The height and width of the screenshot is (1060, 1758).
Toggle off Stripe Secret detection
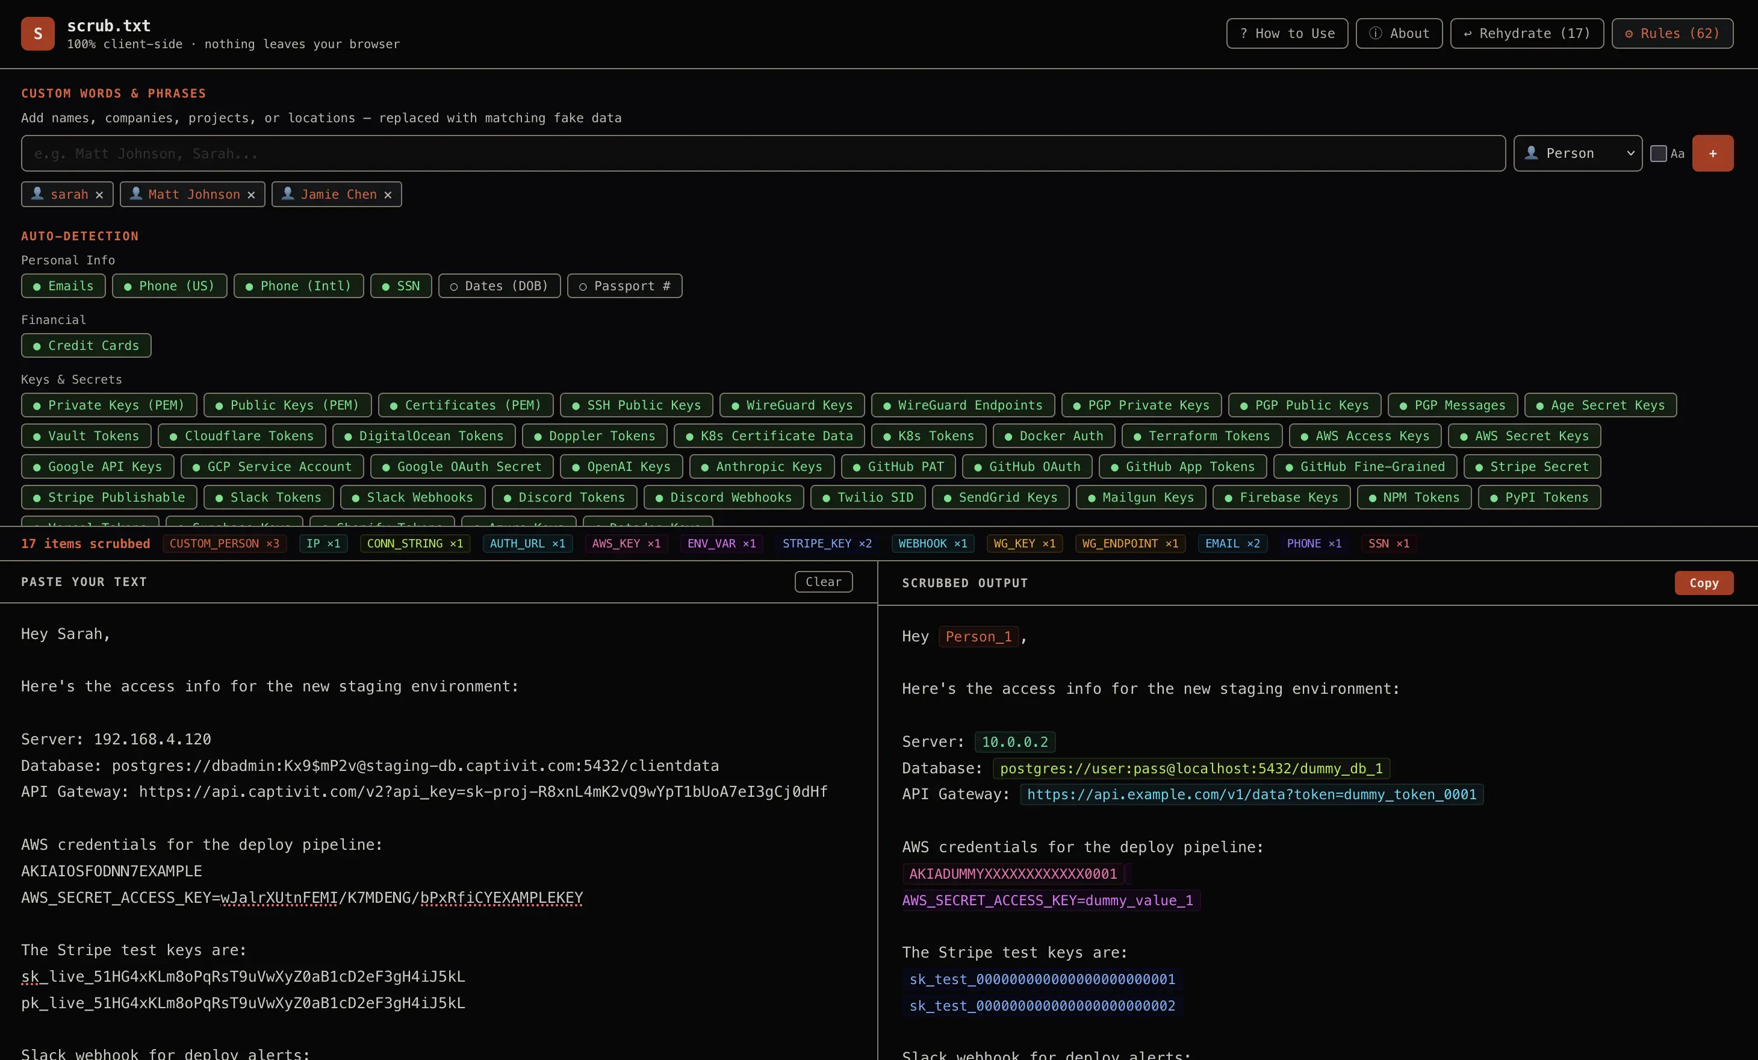pyautogui.click(x=1532, y=466)
